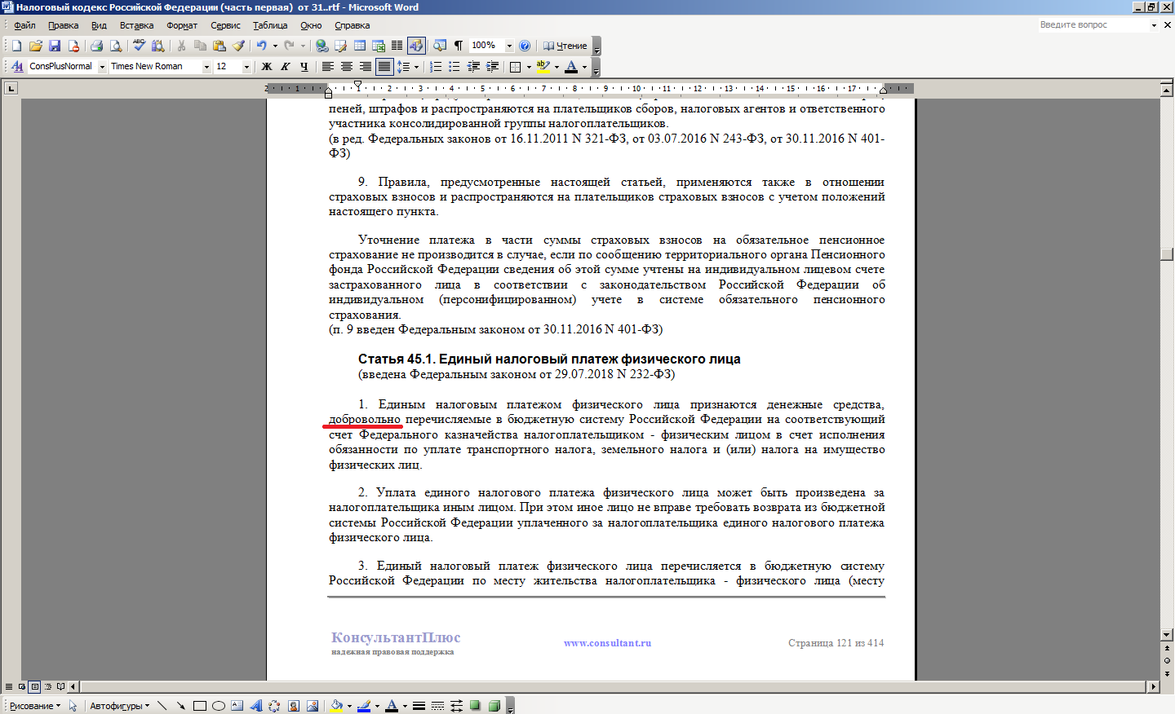Toggle the show paragraph marks button

point(459,46)
